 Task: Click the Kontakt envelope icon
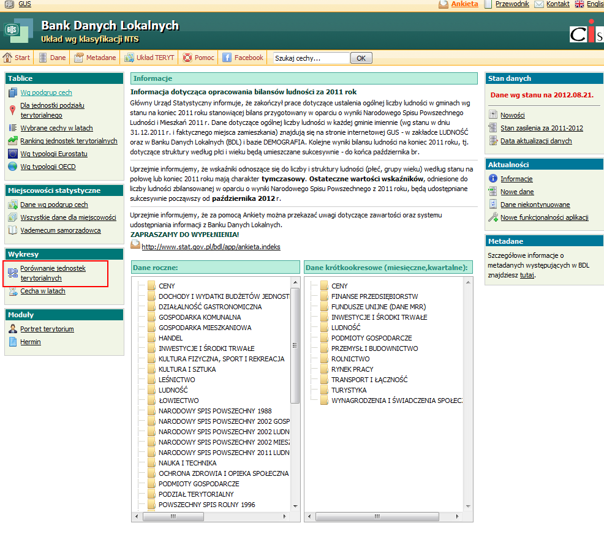click(x=539, y=4)
